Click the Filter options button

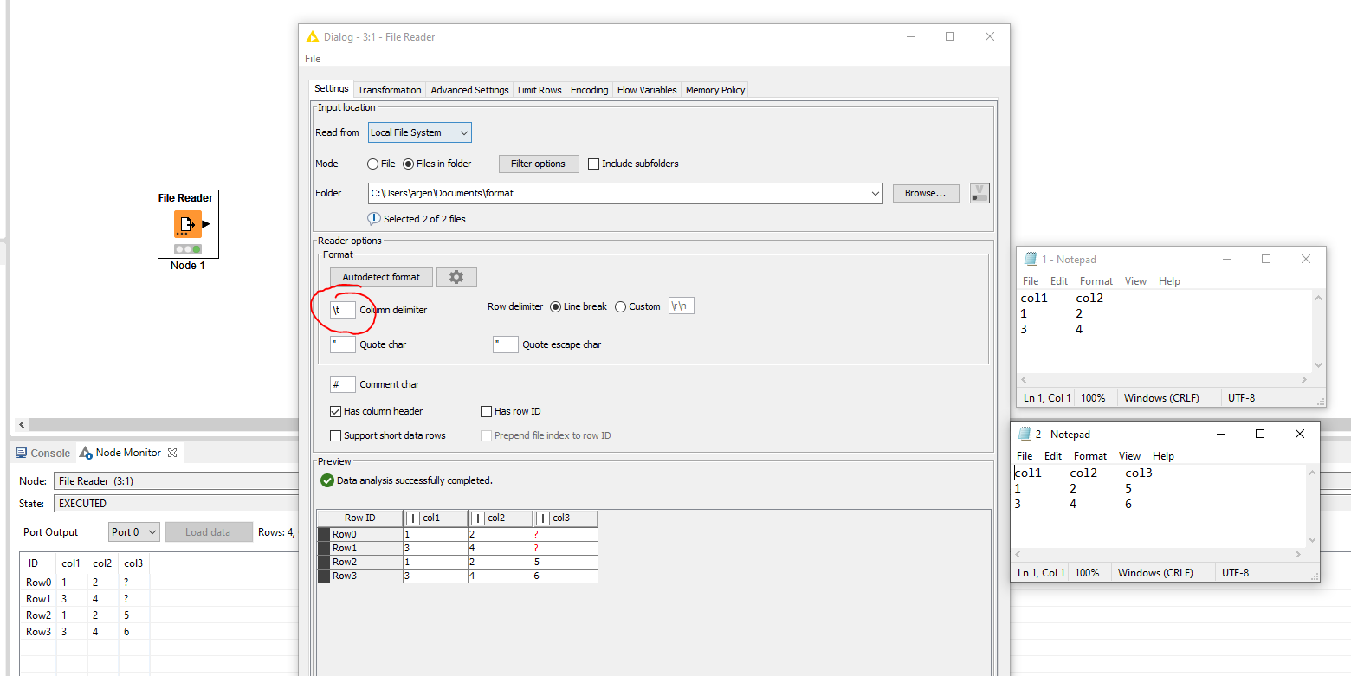(538, 164)
